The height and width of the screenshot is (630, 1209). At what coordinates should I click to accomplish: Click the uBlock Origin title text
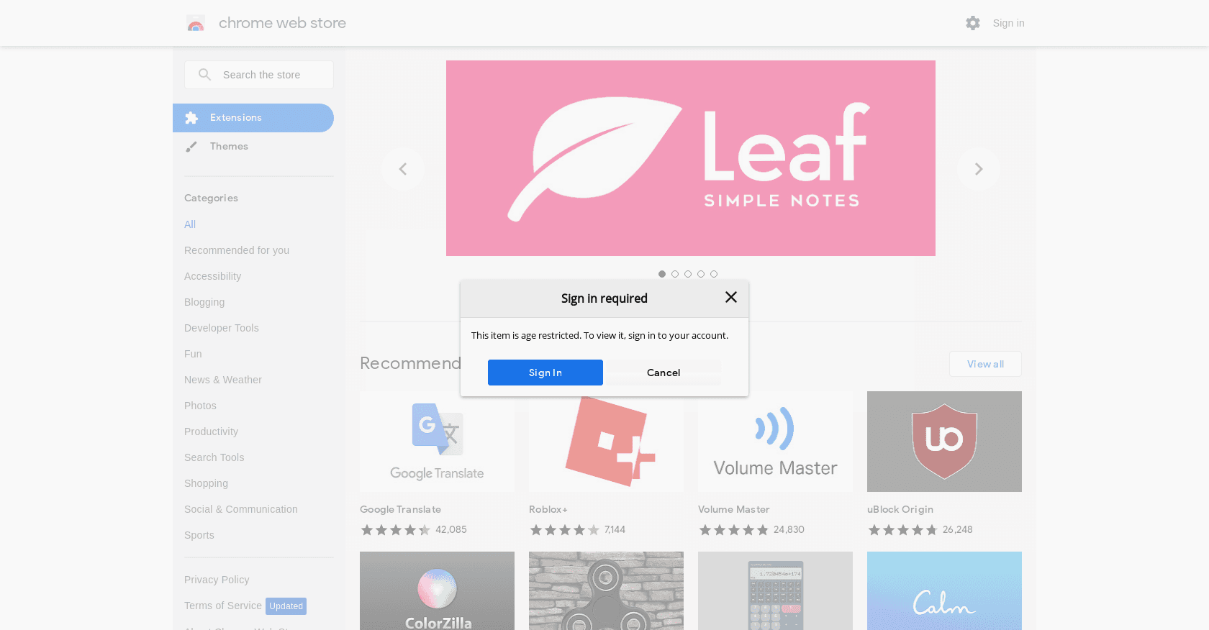pos(900,509)
